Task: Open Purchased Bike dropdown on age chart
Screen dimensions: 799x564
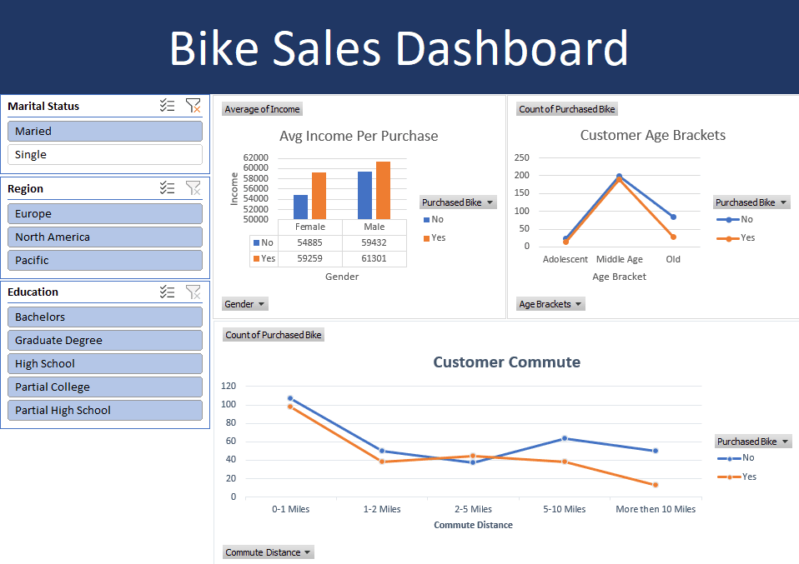Action: 751,202
